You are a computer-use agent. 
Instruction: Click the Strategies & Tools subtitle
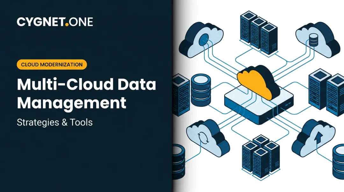pos(55,122)
